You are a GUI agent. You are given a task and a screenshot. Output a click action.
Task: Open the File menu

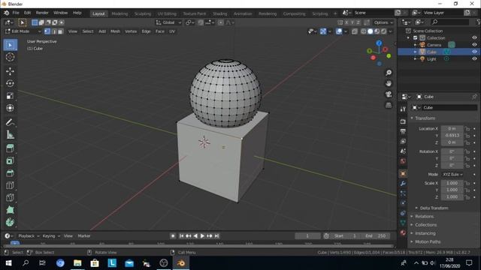click(16, 13)
